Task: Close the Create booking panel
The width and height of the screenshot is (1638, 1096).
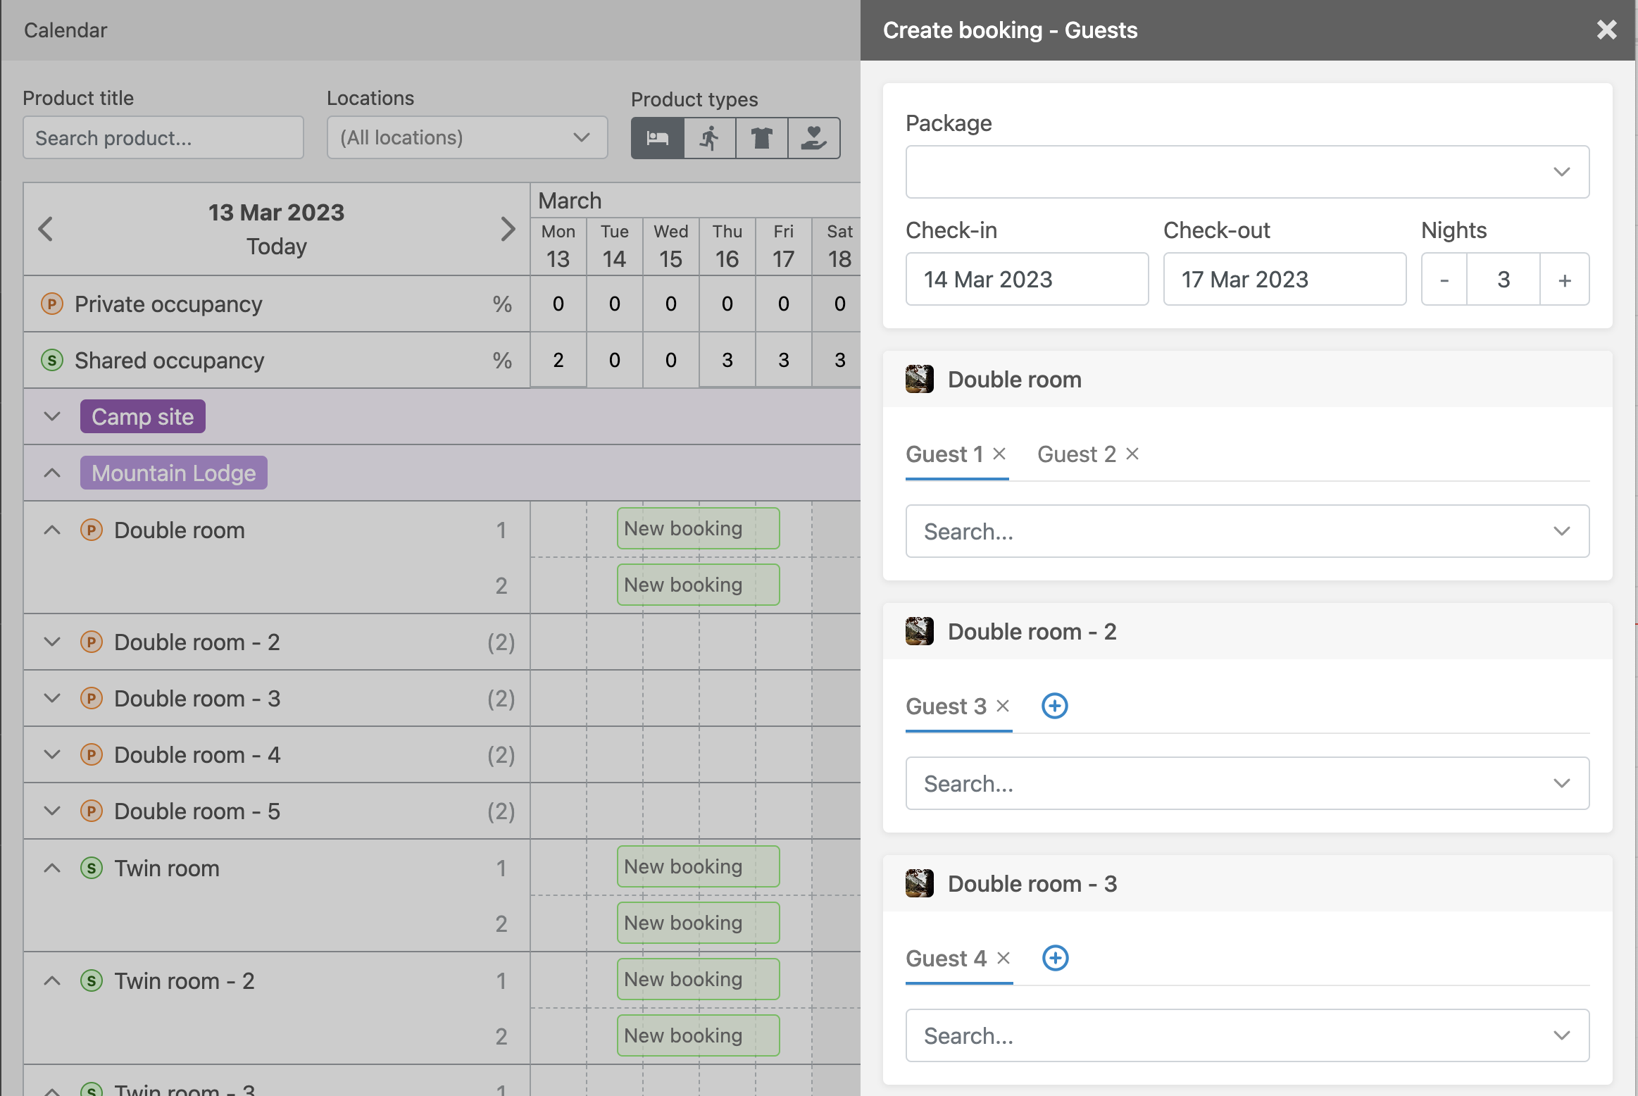Action: coord(1606,30)
